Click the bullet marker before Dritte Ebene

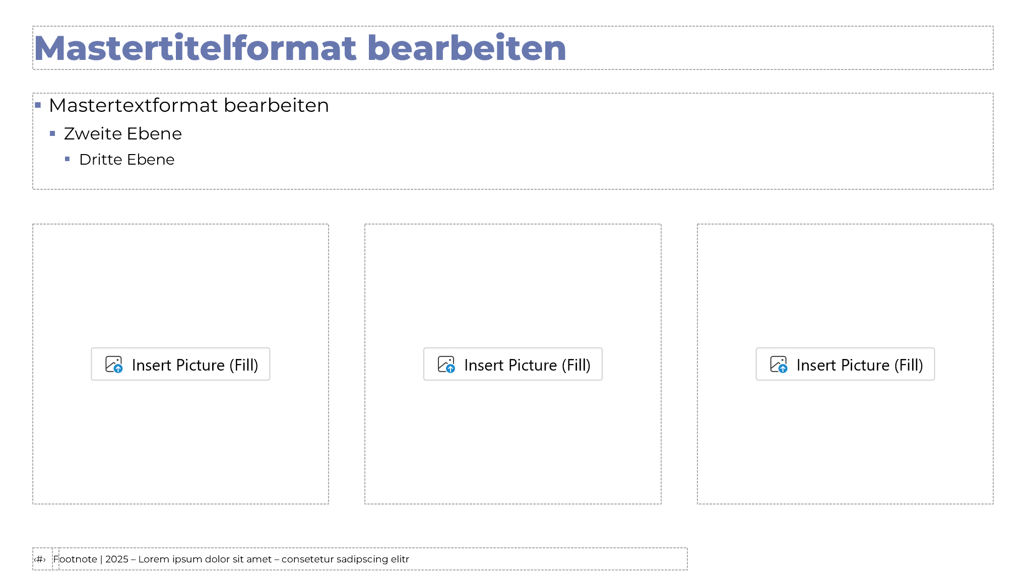pos(68,159)
